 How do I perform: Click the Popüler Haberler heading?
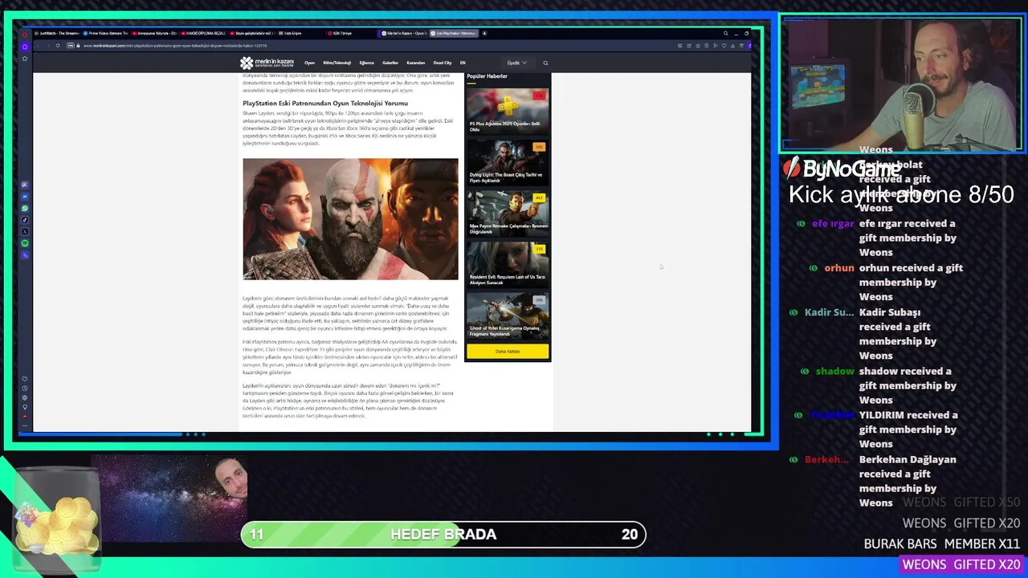[x=487, y=76]
